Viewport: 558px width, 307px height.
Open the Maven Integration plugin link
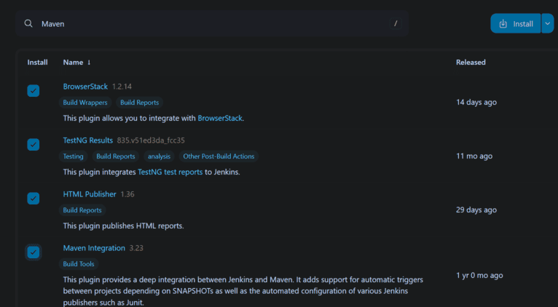point(94,248)
